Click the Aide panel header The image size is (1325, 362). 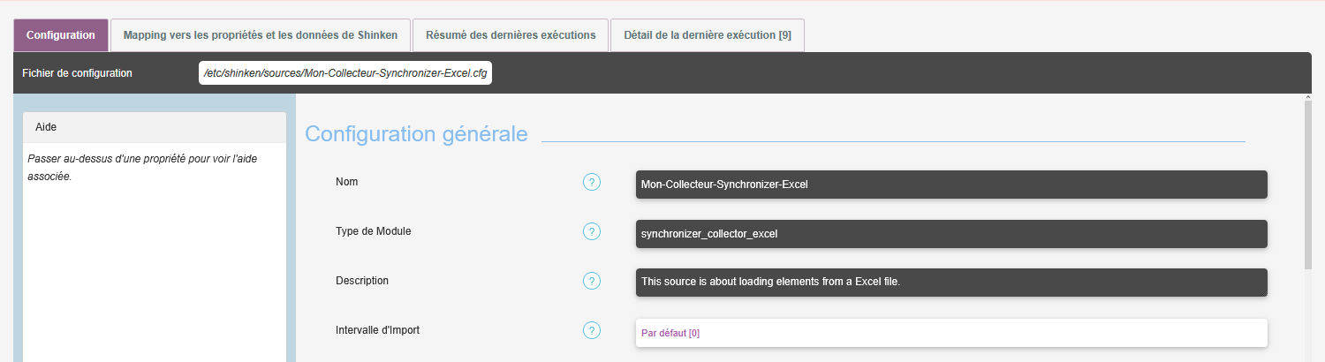click(x=154, y=127)
